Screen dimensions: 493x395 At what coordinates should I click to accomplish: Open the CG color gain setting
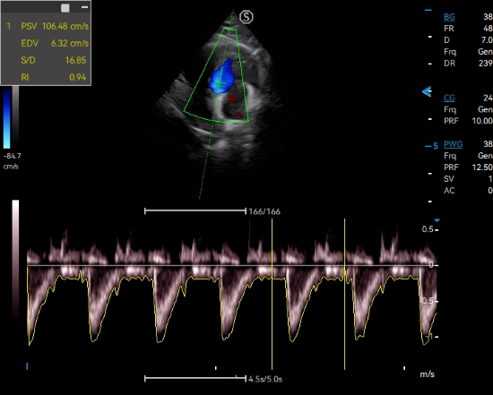coord(449,98)
